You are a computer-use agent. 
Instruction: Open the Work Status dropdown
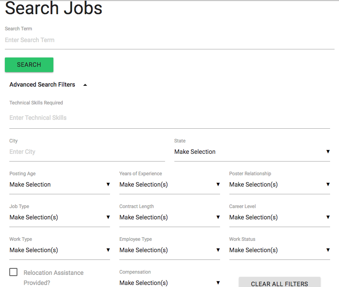pos(280,250)
